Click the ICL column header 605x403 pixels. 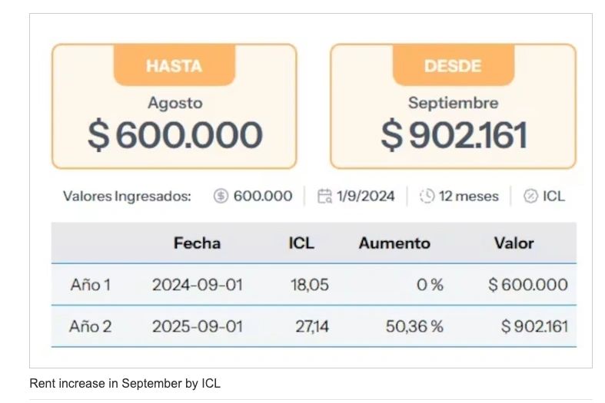click(x=301, y=243)
